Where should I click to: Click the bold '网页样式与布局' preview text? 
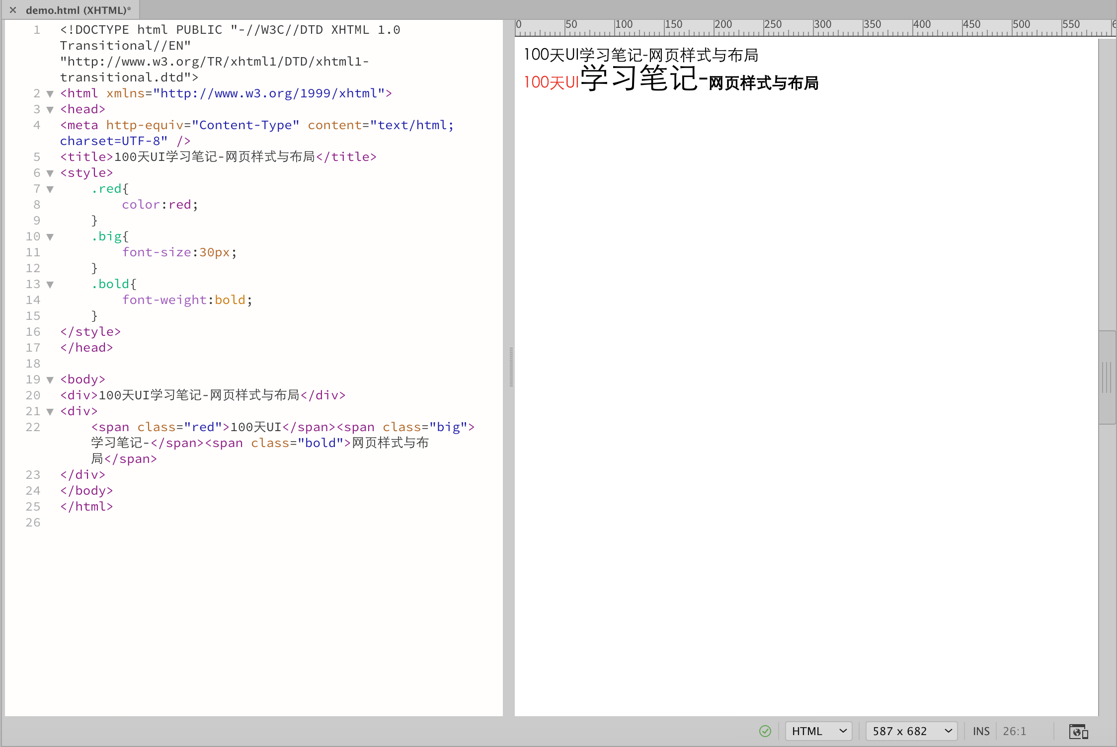click(763, 83)
